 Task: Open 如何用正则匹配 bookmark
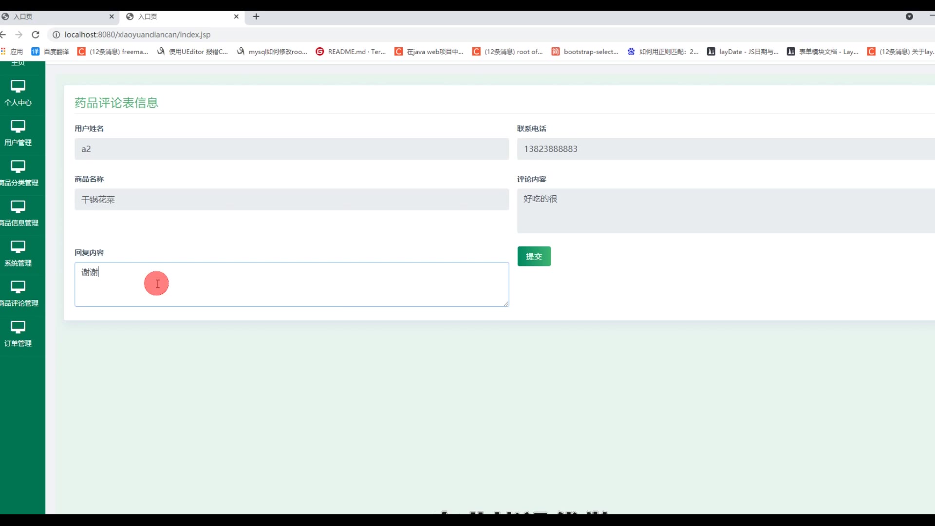tap(663, 52)
